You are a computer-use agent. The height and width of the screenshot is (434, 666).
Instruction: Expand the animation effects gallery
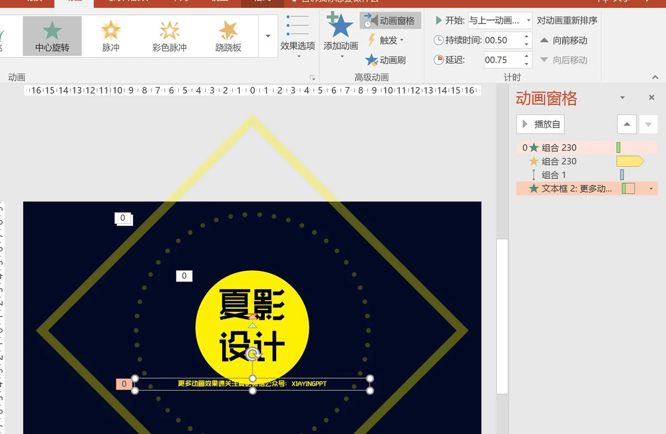click(x=268, y=36)
